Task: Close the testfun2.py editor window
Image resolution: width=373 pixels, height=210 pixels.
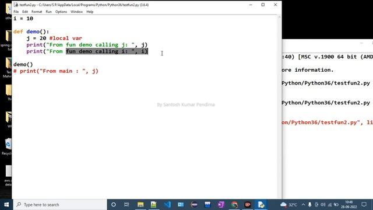Action: (x=276, y=5)
